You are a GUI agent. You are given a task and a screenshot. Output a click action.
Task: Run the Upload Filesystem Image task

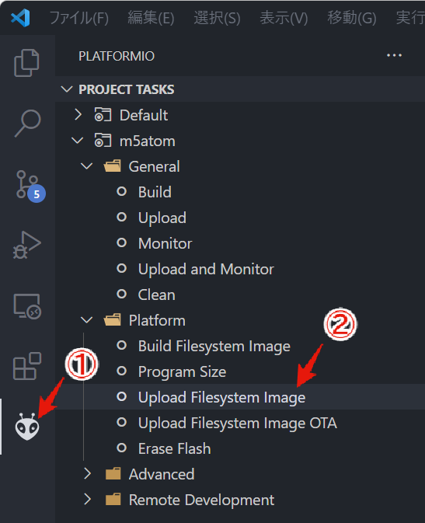click(221, 397)
